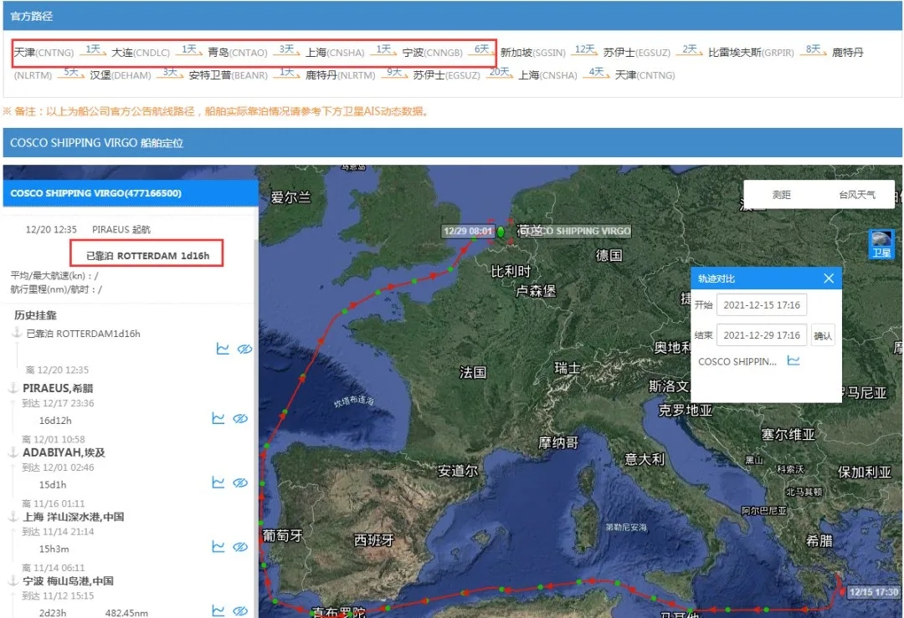Image resolution: width=904 pixels, height=618 pixels.
Task: Click the 测距 distance measuring tool
Action: (x=781, y=195)
